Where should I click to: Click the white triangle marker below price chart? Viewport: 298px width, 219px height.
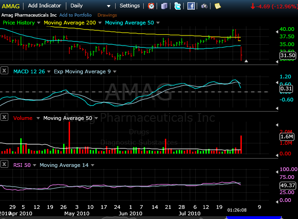tap(246, 60)
